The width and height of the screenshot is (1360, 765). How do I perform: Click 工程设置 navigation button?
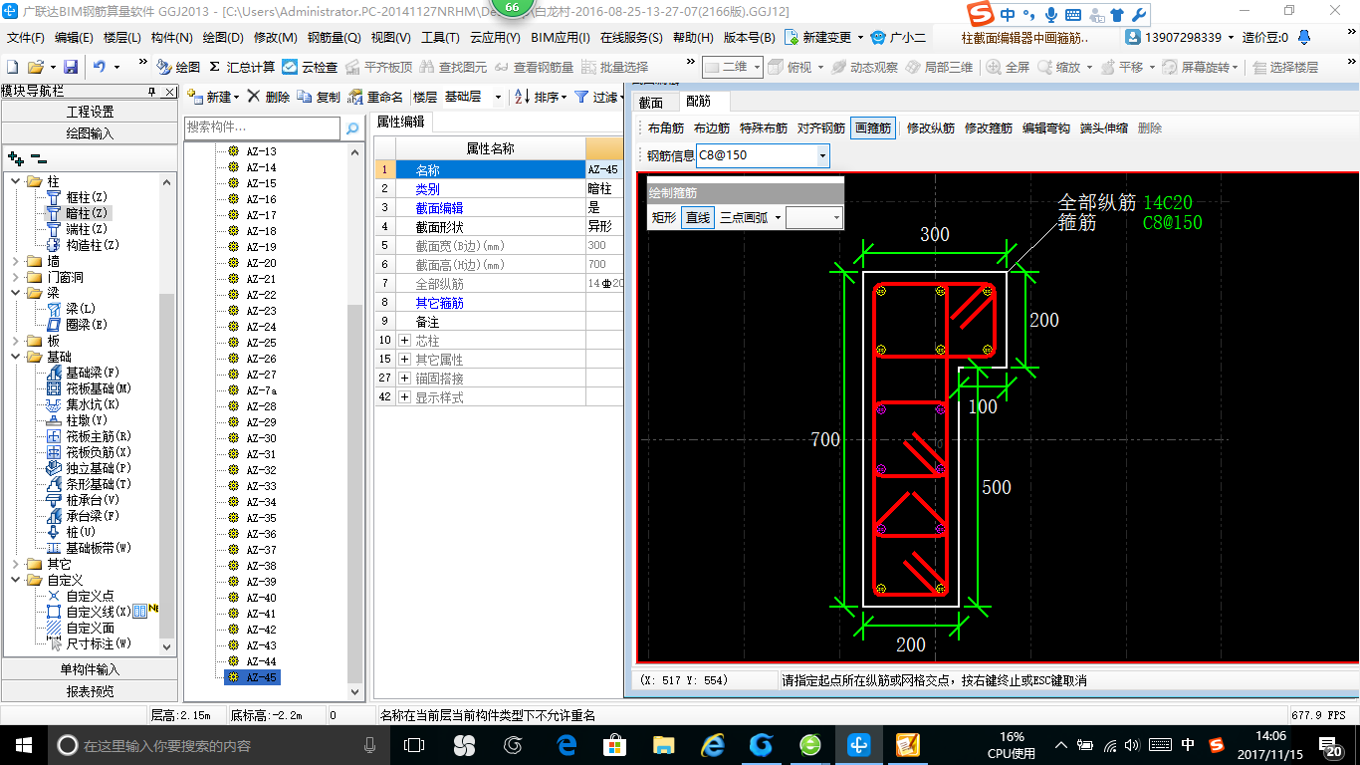(90, 112)
